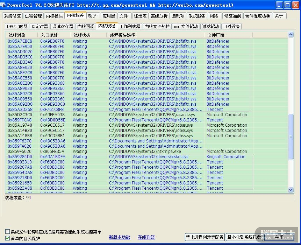The width and height of the screenshot is (301, 245).
Task: Sort by 入口地址 column header
Action: (54, 35)
